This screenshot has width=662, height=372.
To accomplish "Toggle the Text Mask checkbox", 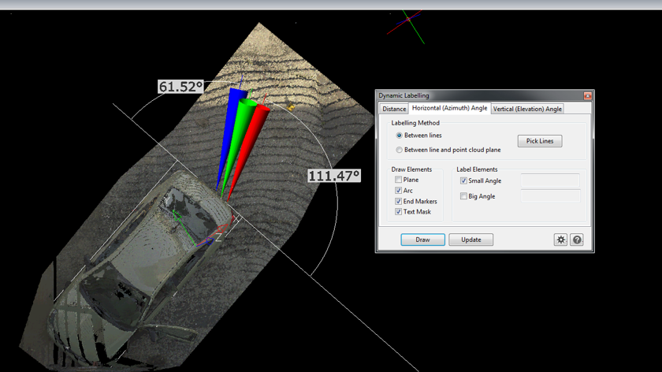I will (x=399, y=211).
